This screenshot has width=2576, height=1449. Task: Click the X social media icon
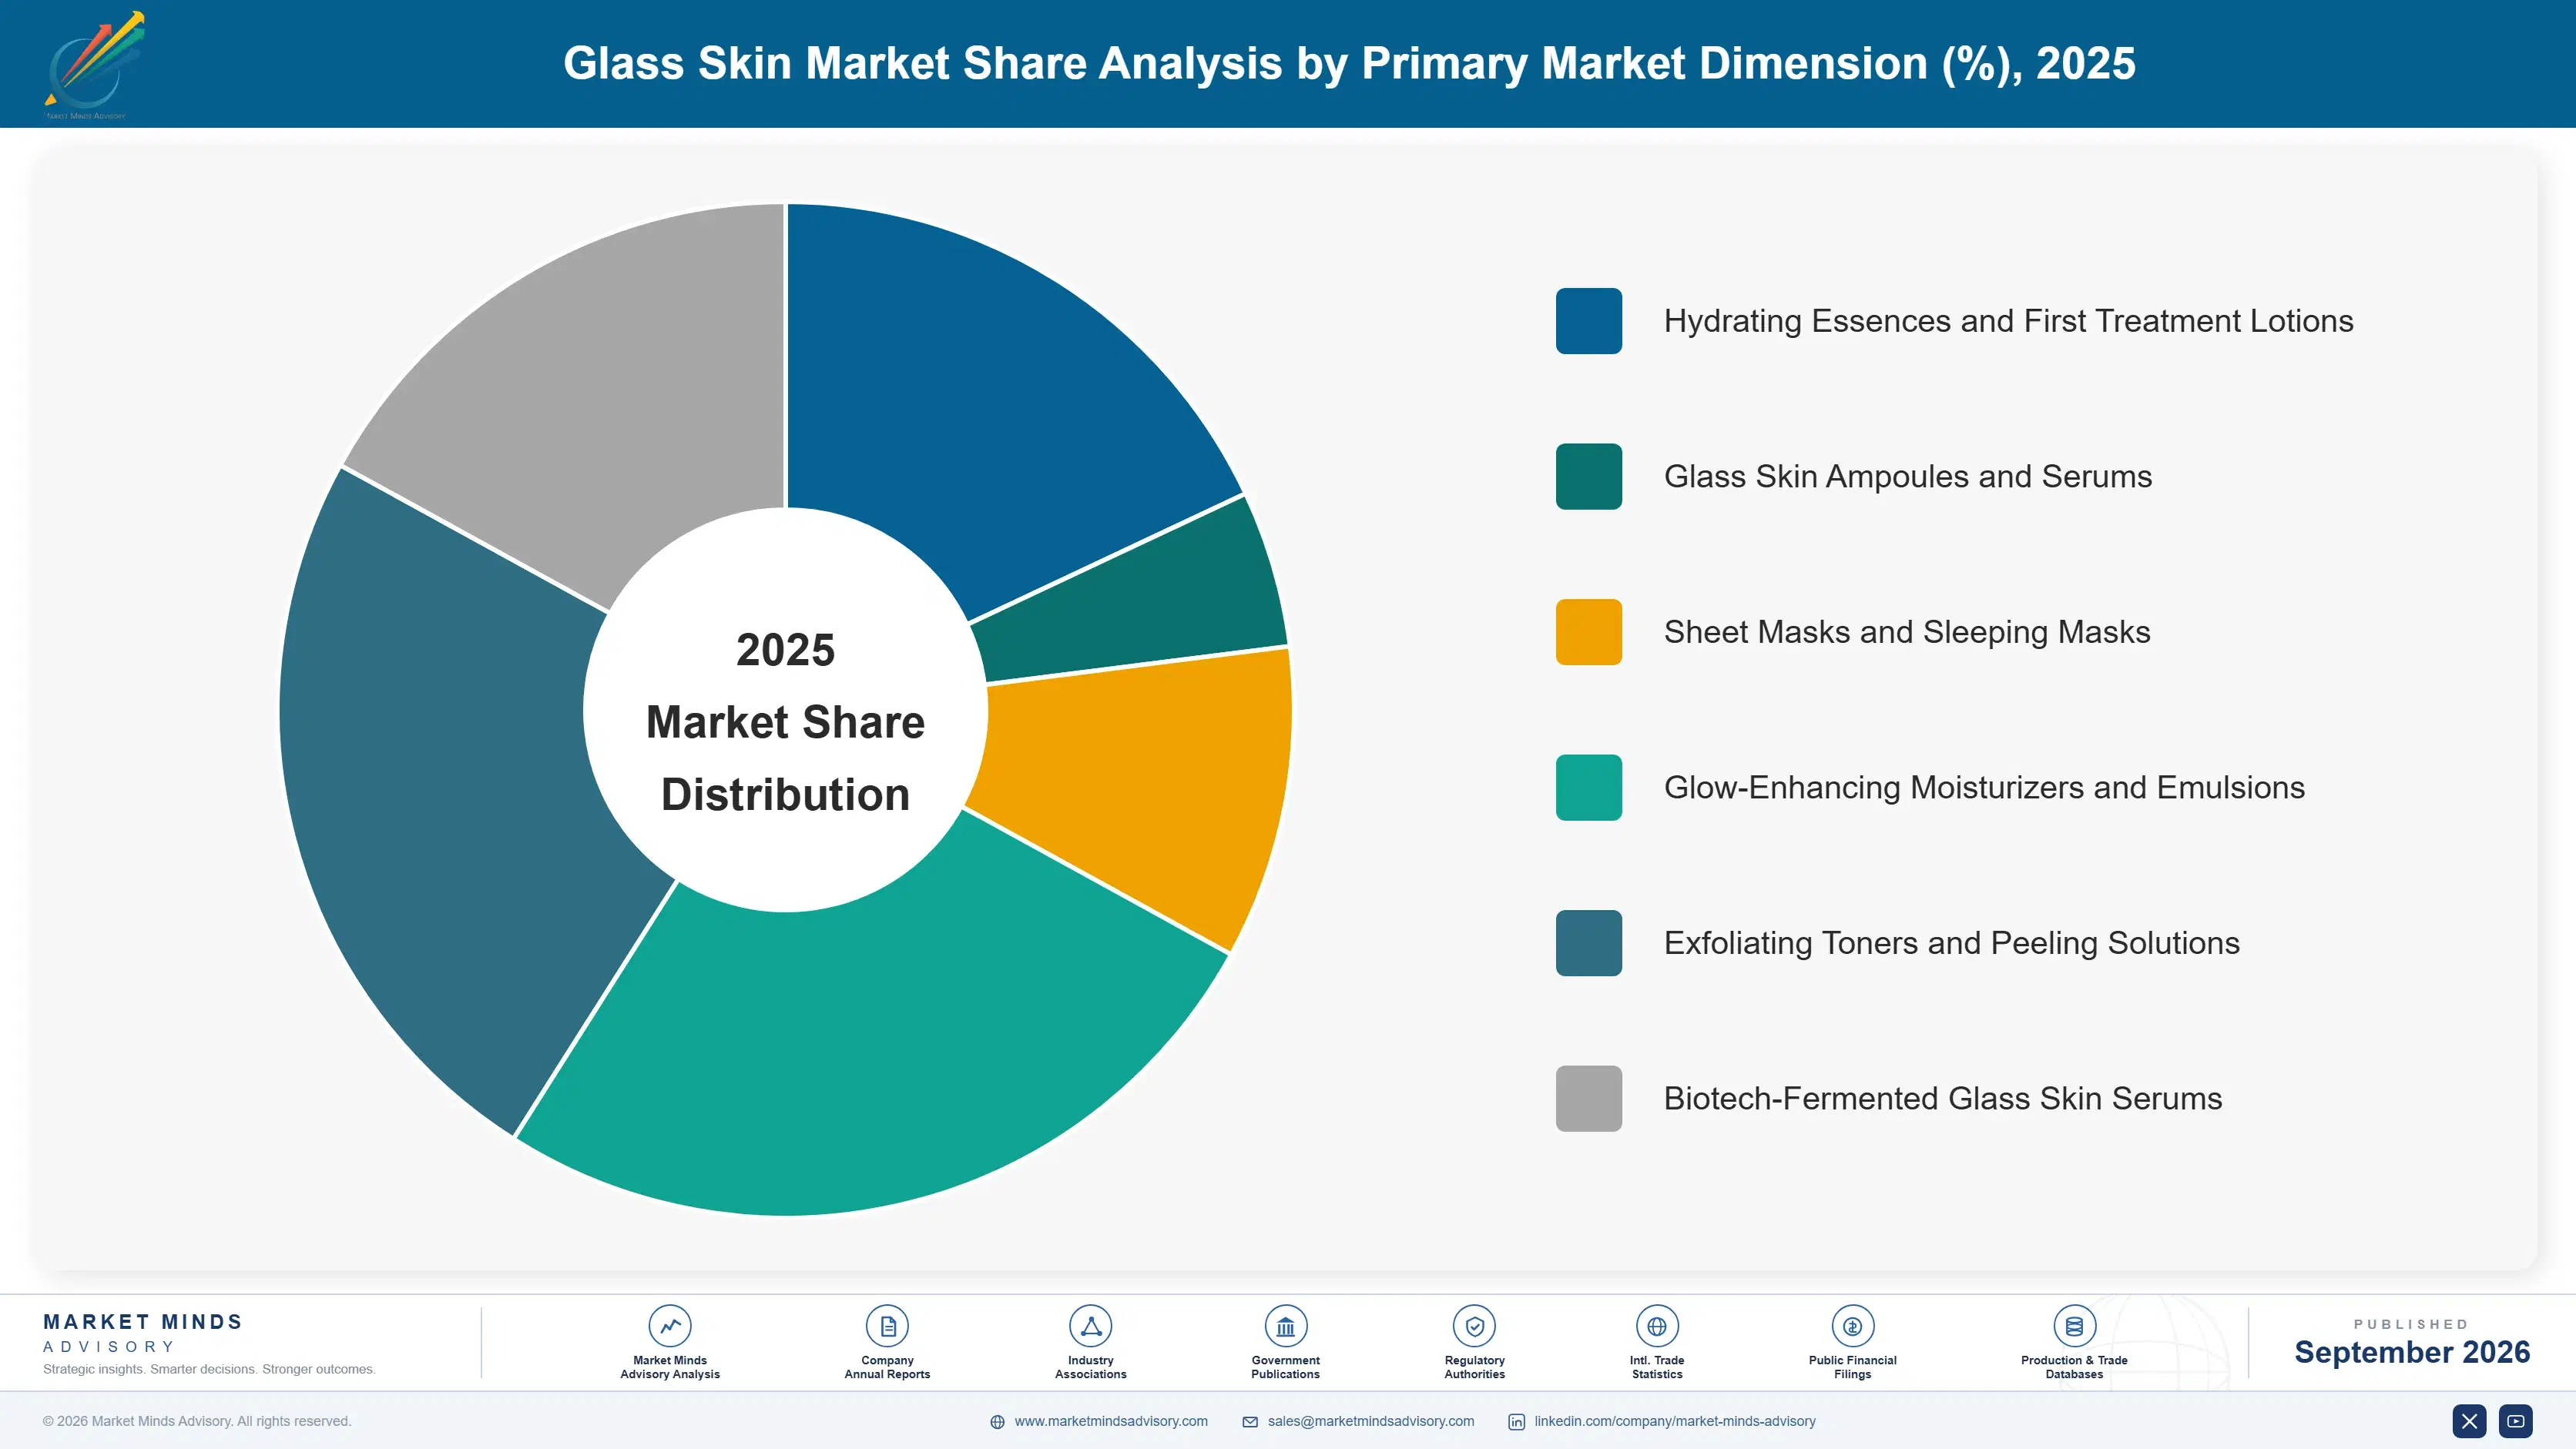[2469, 1421]
